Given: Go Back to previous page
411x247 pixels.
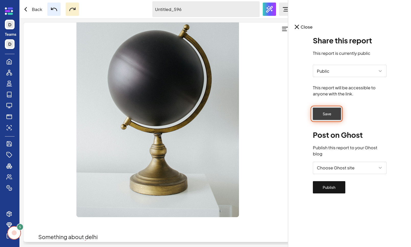Looking at the screenshot, I should pyautogui.click(x=33, y=9).
